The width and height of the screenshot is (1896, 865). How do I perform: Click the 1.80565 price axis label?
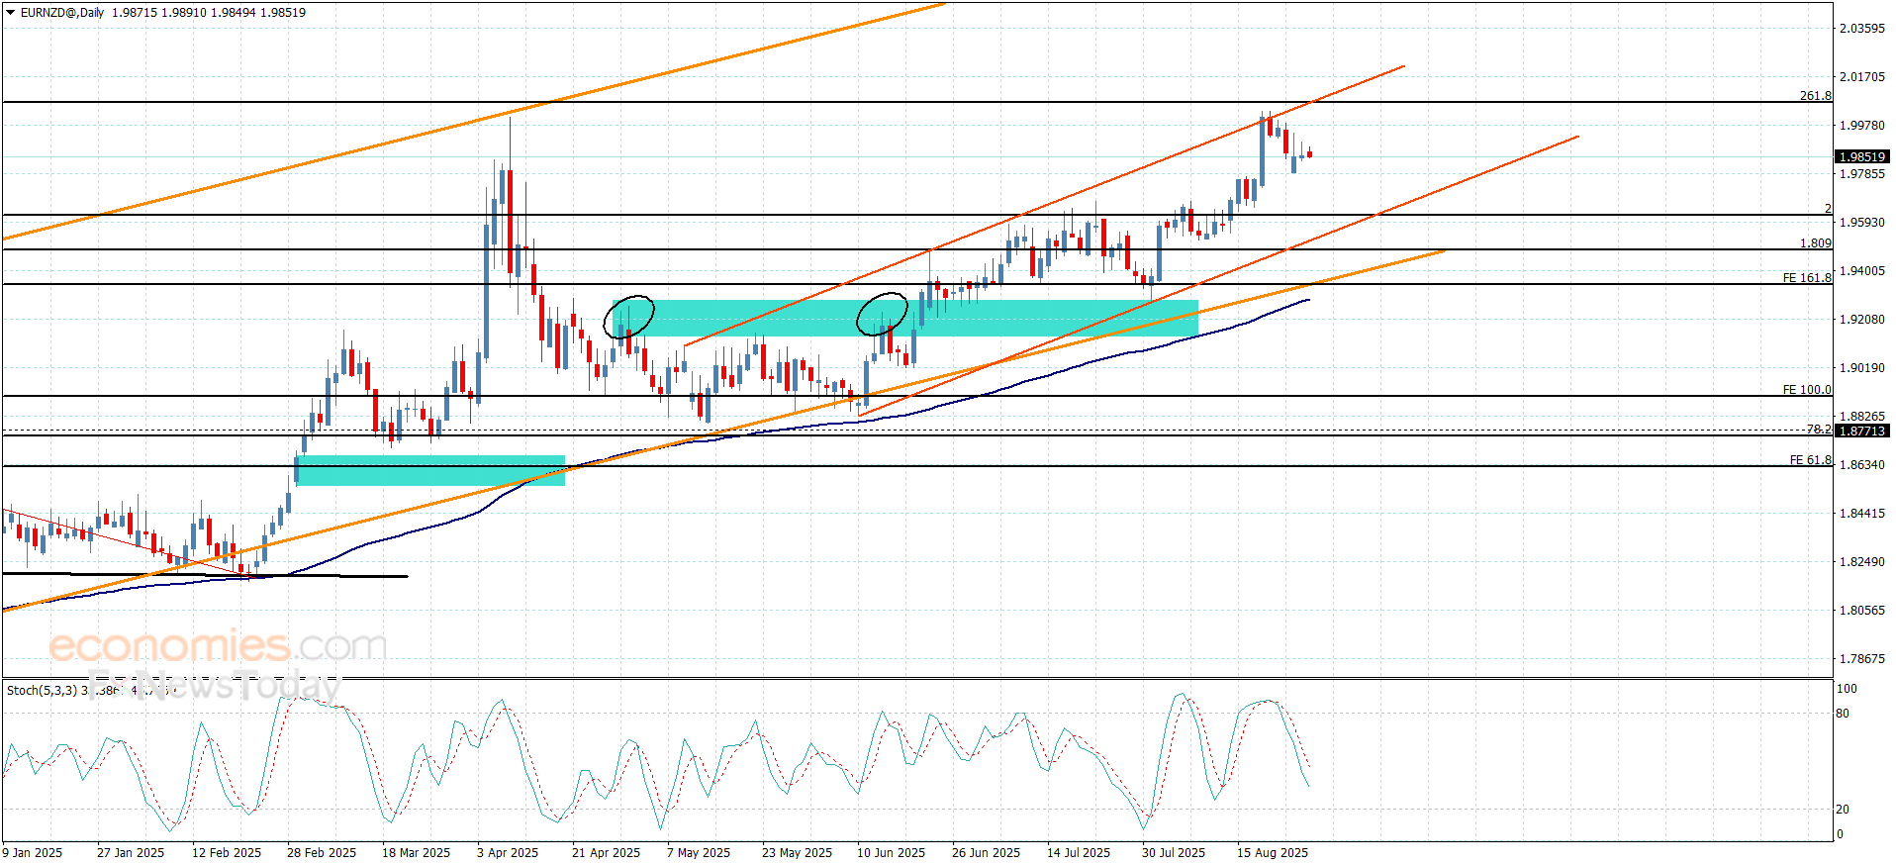(1862, 610)
